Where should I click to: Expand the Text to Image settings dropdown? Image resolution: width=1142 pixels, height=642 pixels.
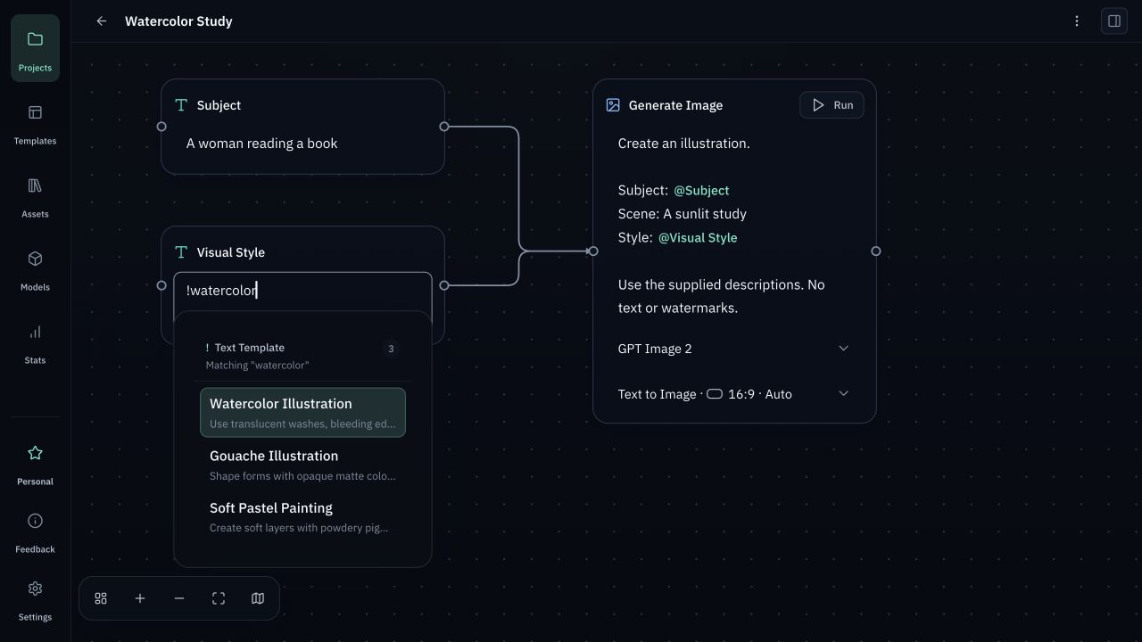pyautogui.click(x=733, y=394)
